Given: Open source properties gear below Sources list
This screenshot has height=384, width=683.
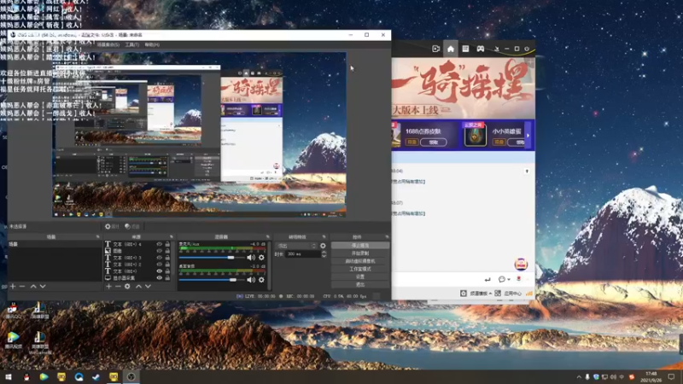Looking at the screenshot, I should [127, 286].
